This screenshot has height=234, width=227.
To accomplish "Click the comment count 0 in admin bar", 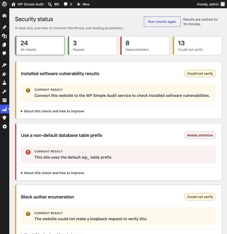I will point(71,4).
